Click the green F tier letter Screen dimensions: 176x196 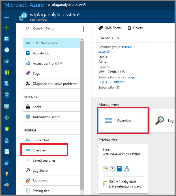(105, 184)
